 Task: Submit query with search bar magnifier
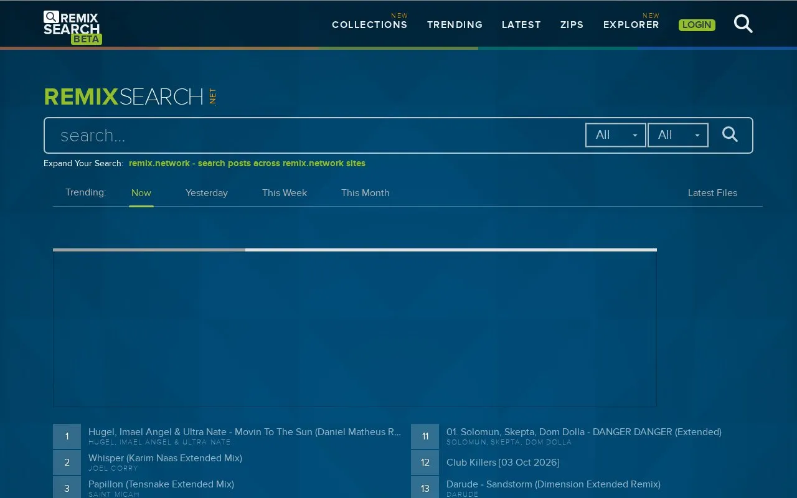tap(730, 134)
